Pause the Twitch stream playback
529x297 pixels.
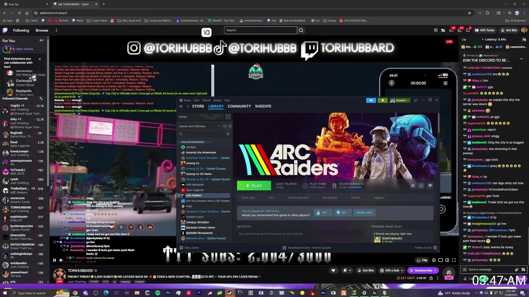pyautogui.click(x=54, y=260)
